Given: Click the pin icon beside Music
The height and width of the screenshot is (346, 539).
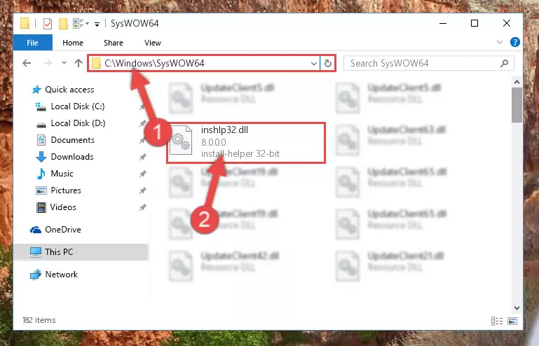Looking at the screenshot, I should tap(142, 174).
